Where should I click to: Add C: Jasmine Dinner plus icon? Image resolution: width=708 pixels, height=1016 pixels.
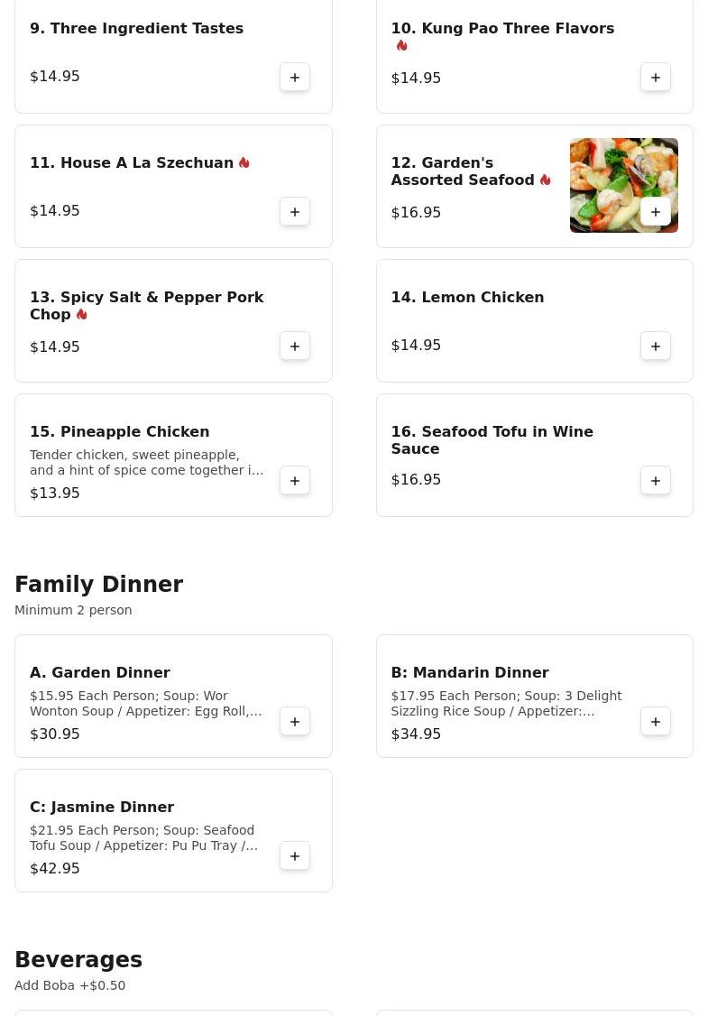tap(295, 856)
